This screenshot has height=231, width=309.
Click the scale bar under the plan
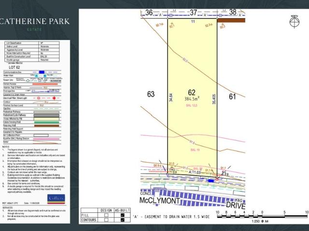[x=263, y=216]
